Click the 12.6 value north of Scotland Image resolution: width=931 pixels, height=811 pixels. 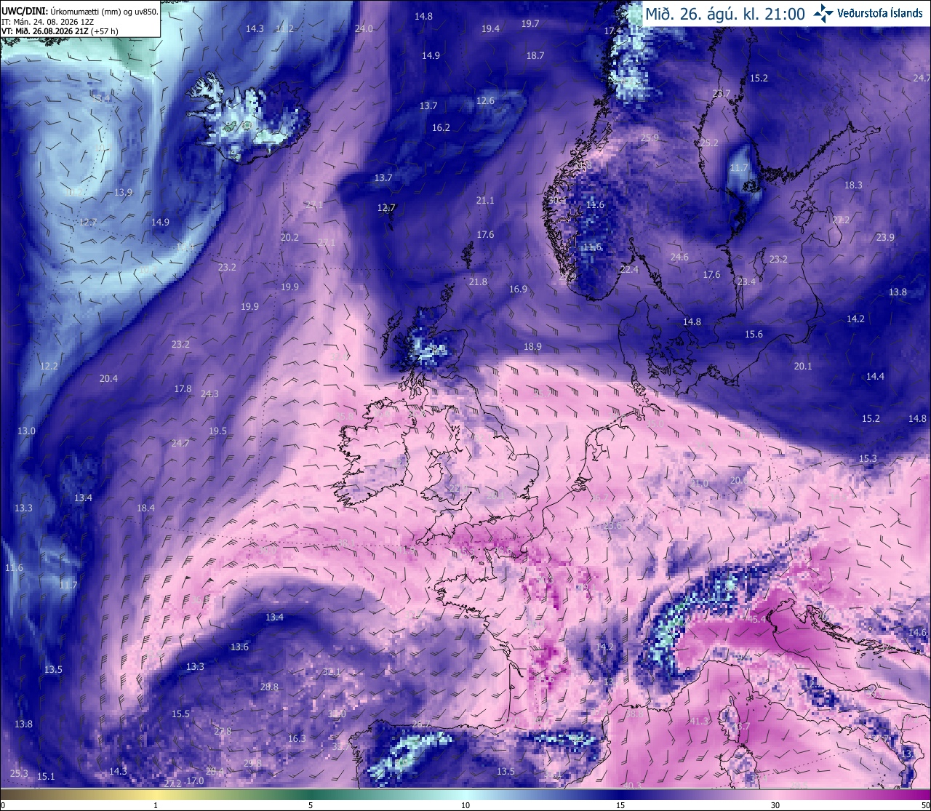[485, 100]
